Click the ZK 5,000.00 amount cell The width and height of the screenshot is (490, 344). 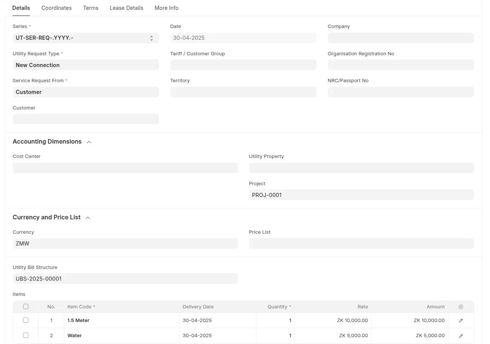[410, 336]
